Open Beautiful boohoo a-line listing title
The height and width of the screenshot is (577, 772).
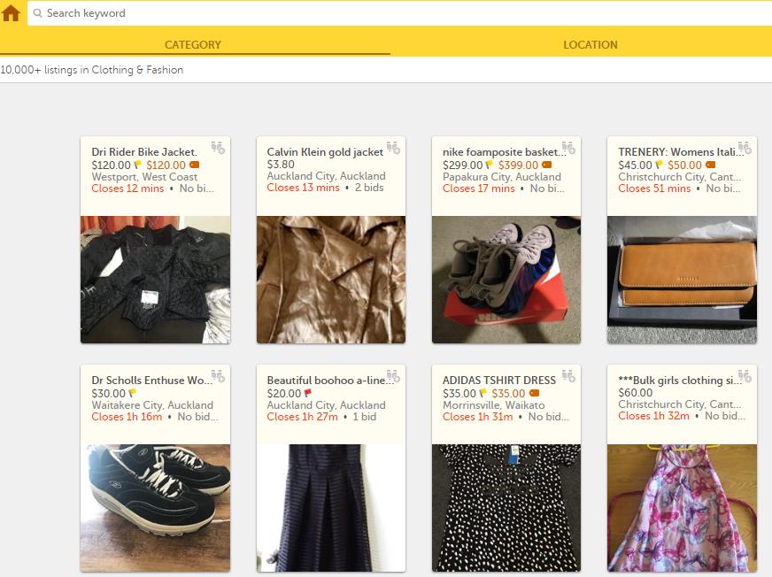330,380
